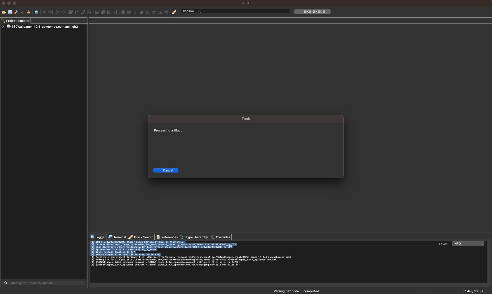Click the small stacked windows toolbar icon
The image size is (492, 294).
pos(22,12)
